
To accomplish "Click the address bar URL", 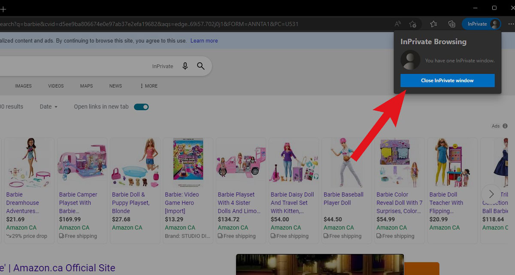I will (149, 24).
